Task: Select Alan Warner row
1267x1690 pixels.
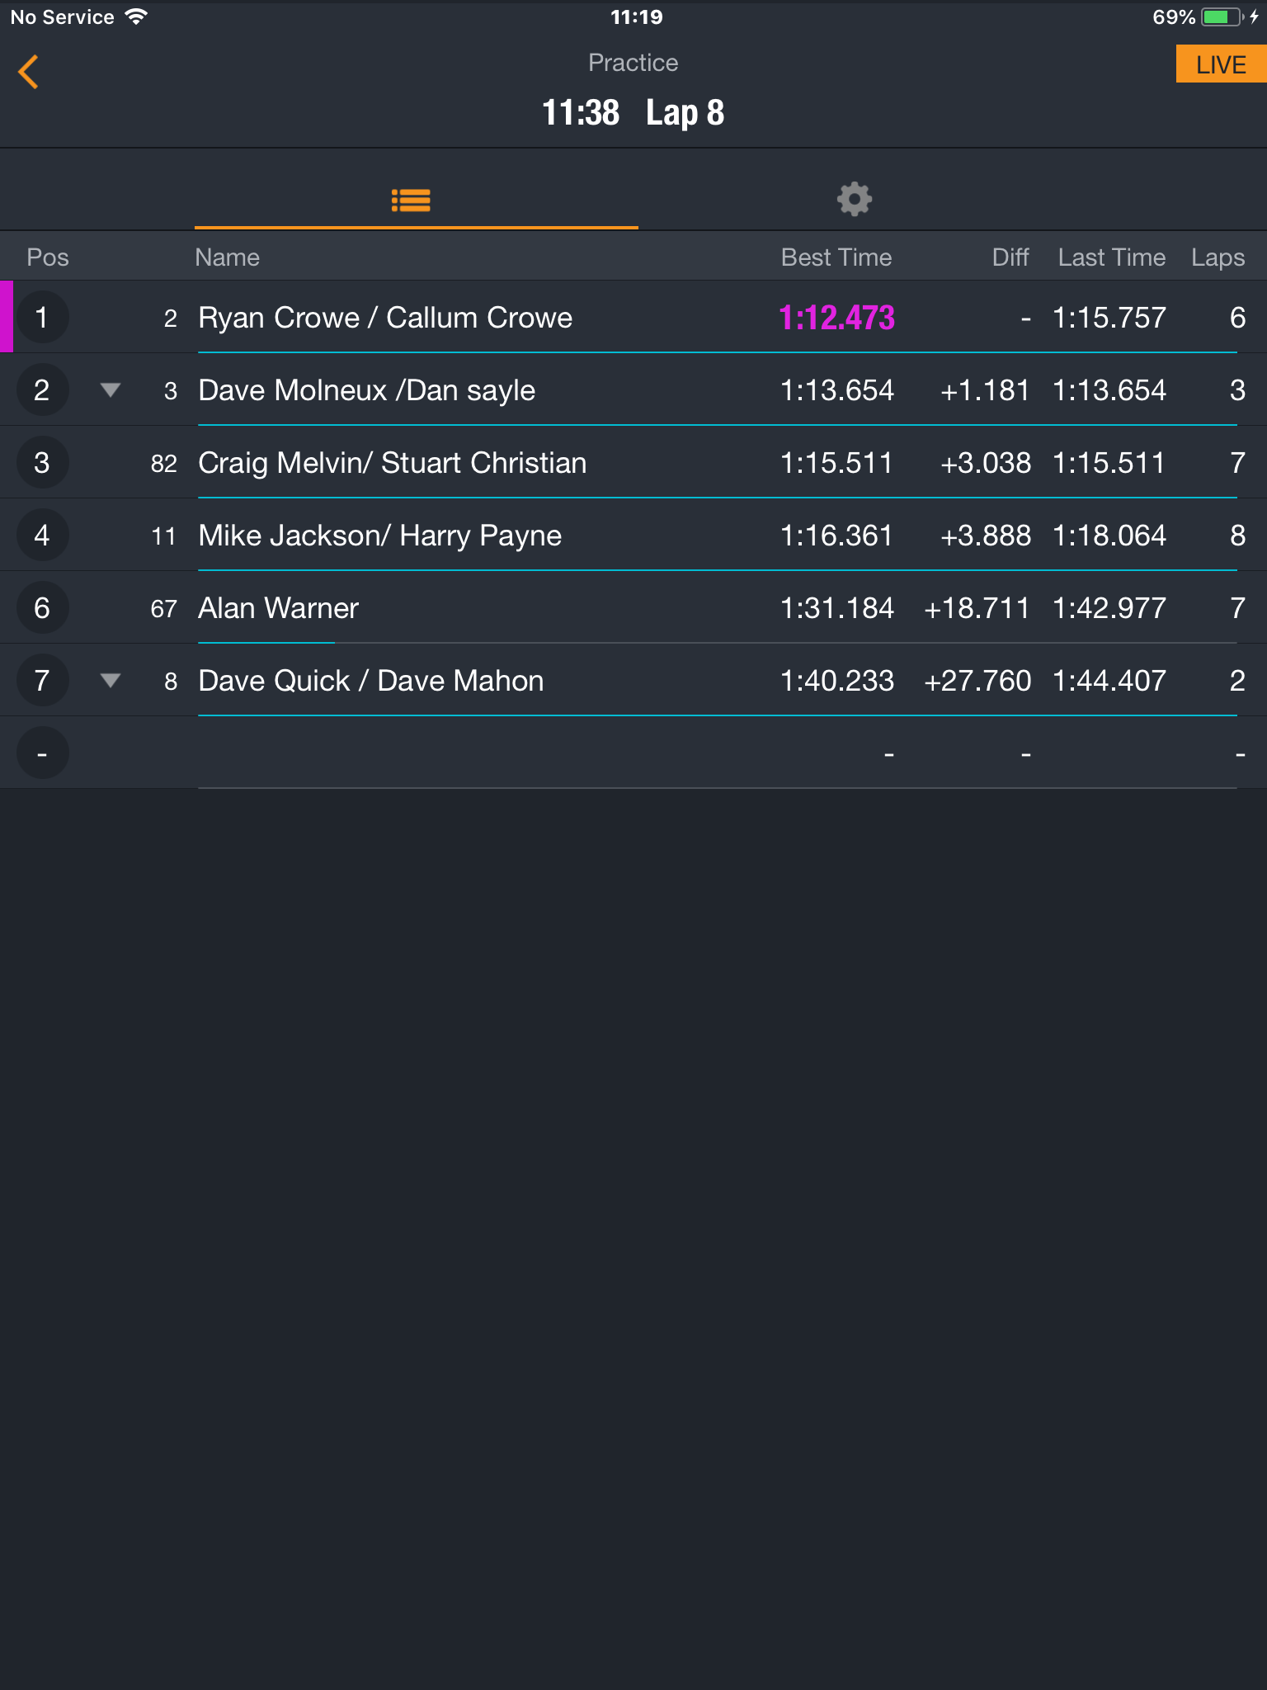Action: [x=633, y=608]
